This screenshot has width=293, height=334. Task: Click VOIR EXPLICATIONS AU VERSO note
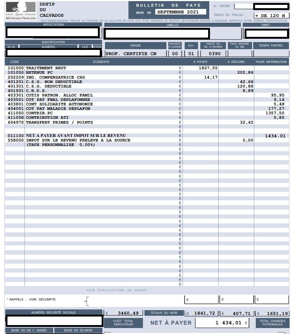pyautogui.click(x=116, y=290)
